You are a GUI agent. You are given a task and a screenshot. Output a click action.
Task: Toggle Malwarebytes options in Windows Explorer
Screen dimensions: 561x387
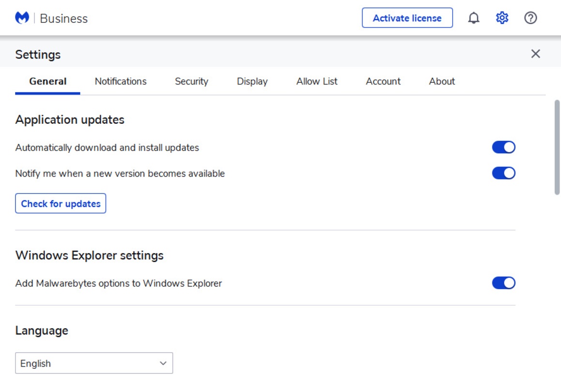(503, 283)
